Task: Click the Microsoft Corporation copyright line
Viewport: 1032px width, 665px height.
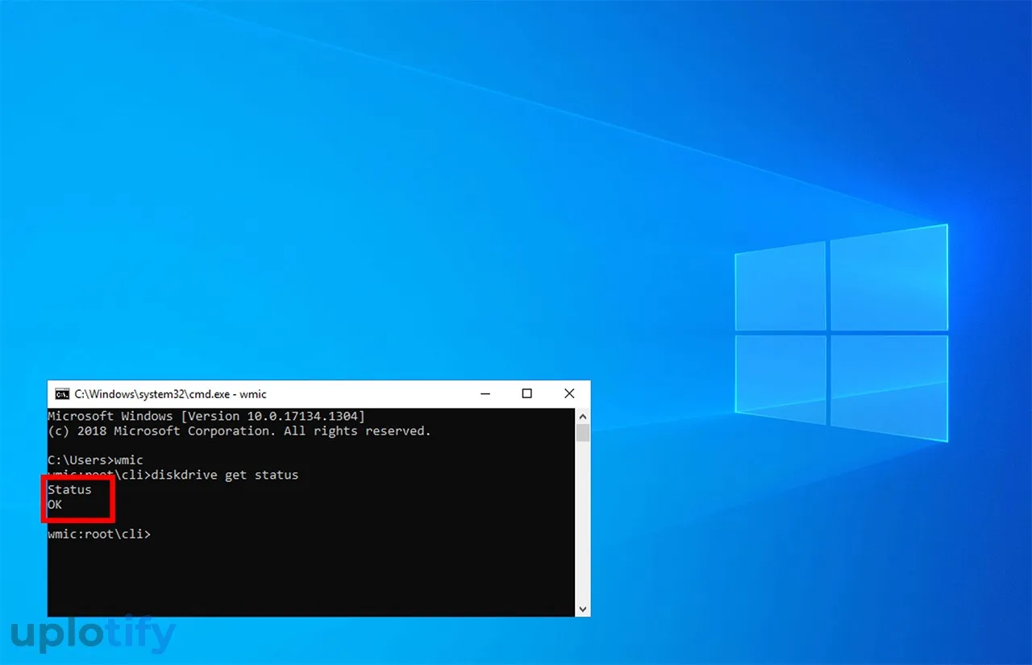Action: [239, 431]
